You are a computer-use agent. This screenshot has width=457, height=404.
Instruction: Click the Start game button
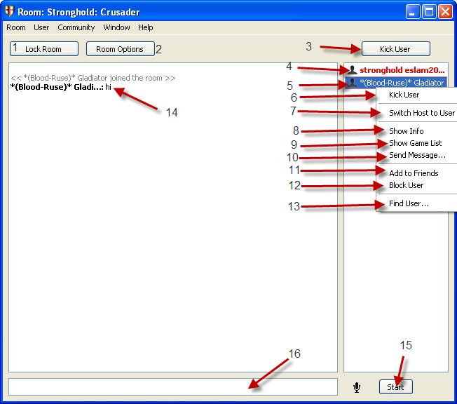(395, 386)
